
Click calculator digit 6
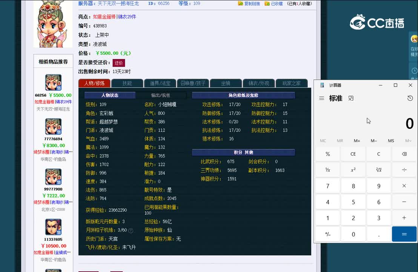tap(378, 202)
